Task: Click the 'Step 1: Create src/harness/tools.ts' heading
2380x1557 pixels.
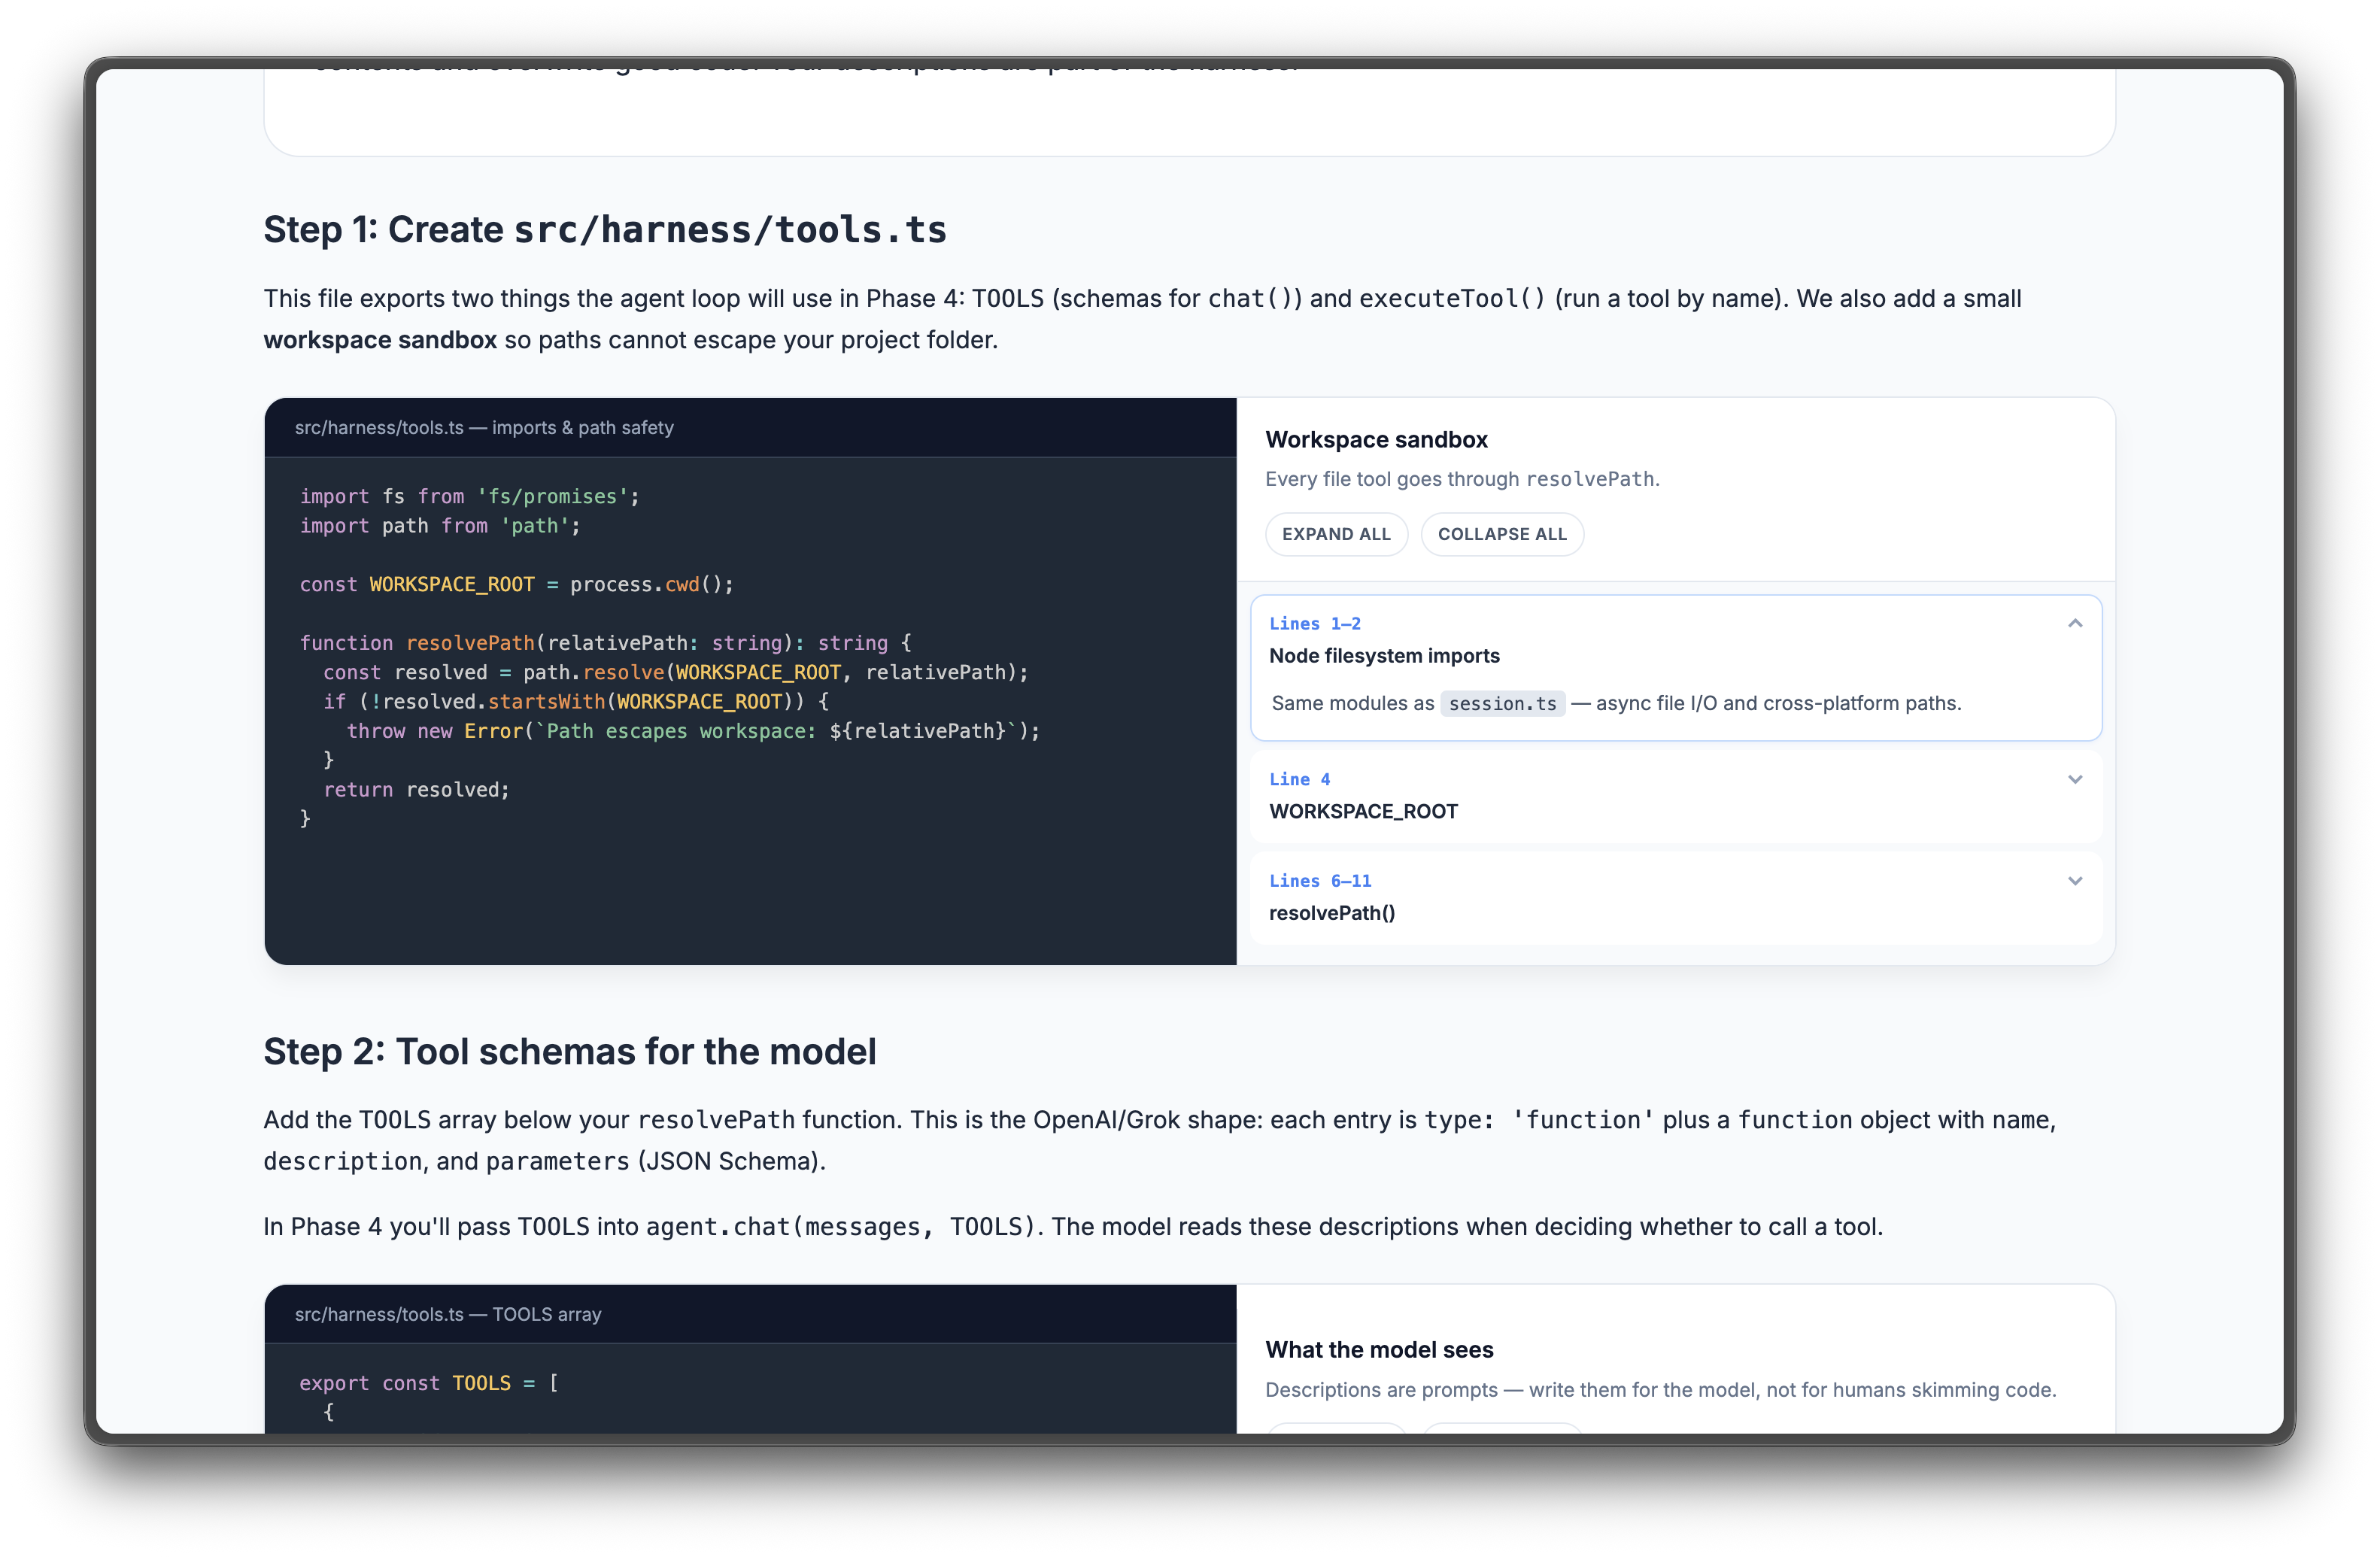Action: 605,230
